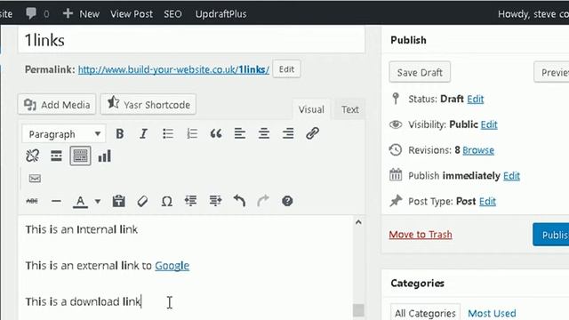Screen dimensions: 569x320
Task: Click View Post in admin bar
Action: (x=132, y=14)
